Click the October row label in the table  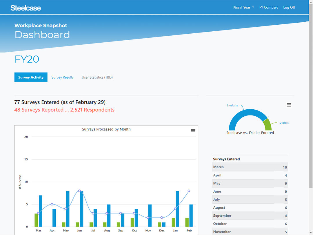click(220, 224)
